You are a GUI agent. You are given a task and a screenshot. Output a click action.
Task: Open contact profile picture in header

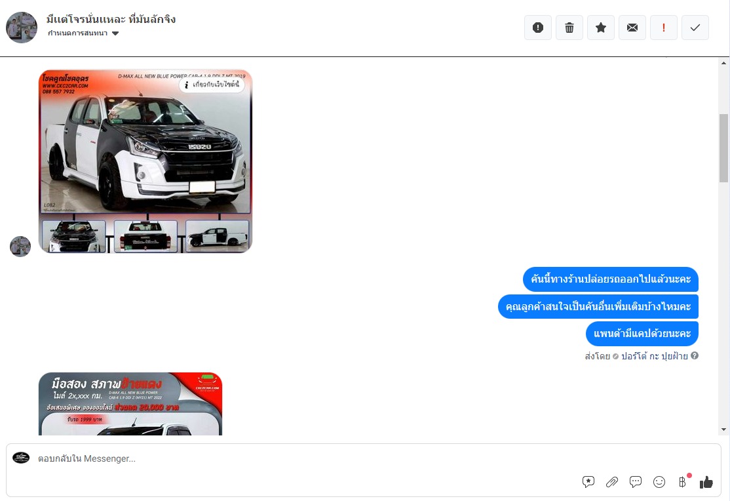tap(22, 28)
